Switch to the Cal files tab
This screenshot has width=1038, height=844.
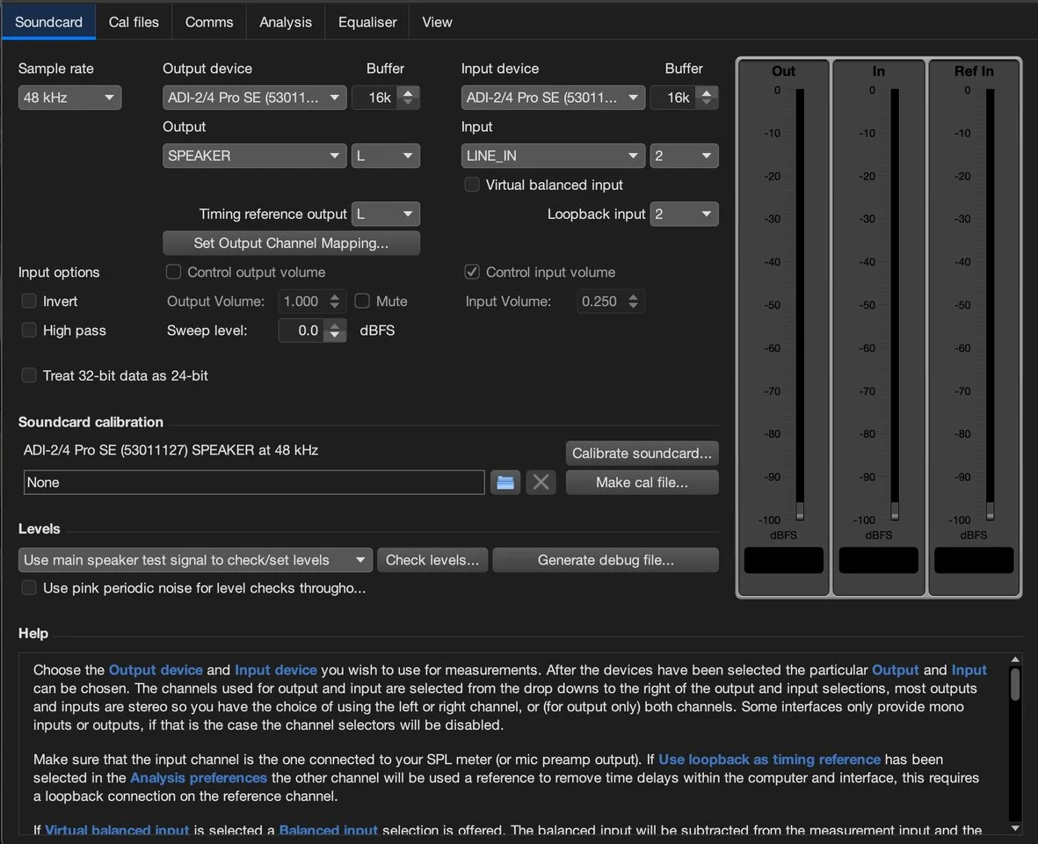tap(134, 22)
